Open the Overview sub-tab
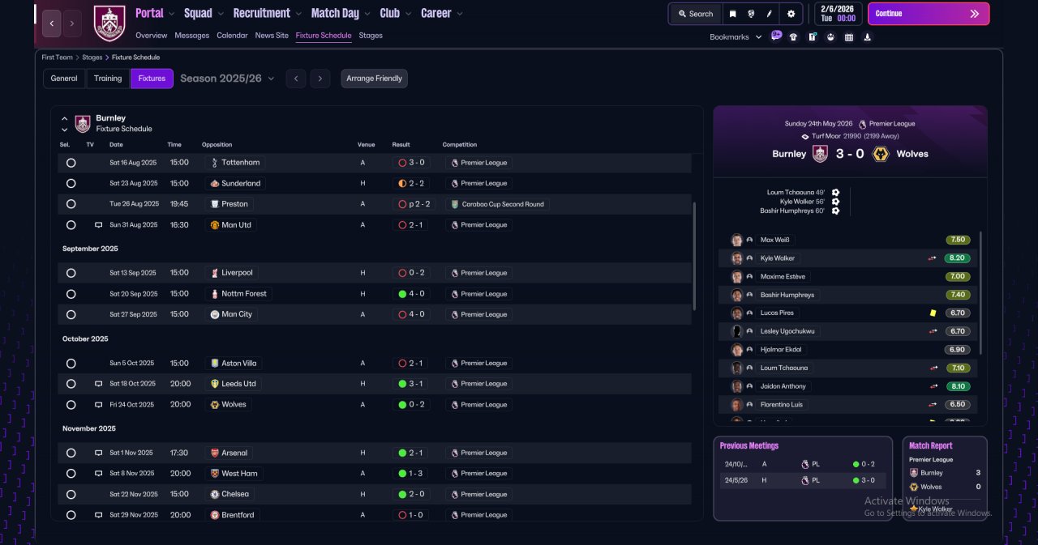 click(151, 36)
